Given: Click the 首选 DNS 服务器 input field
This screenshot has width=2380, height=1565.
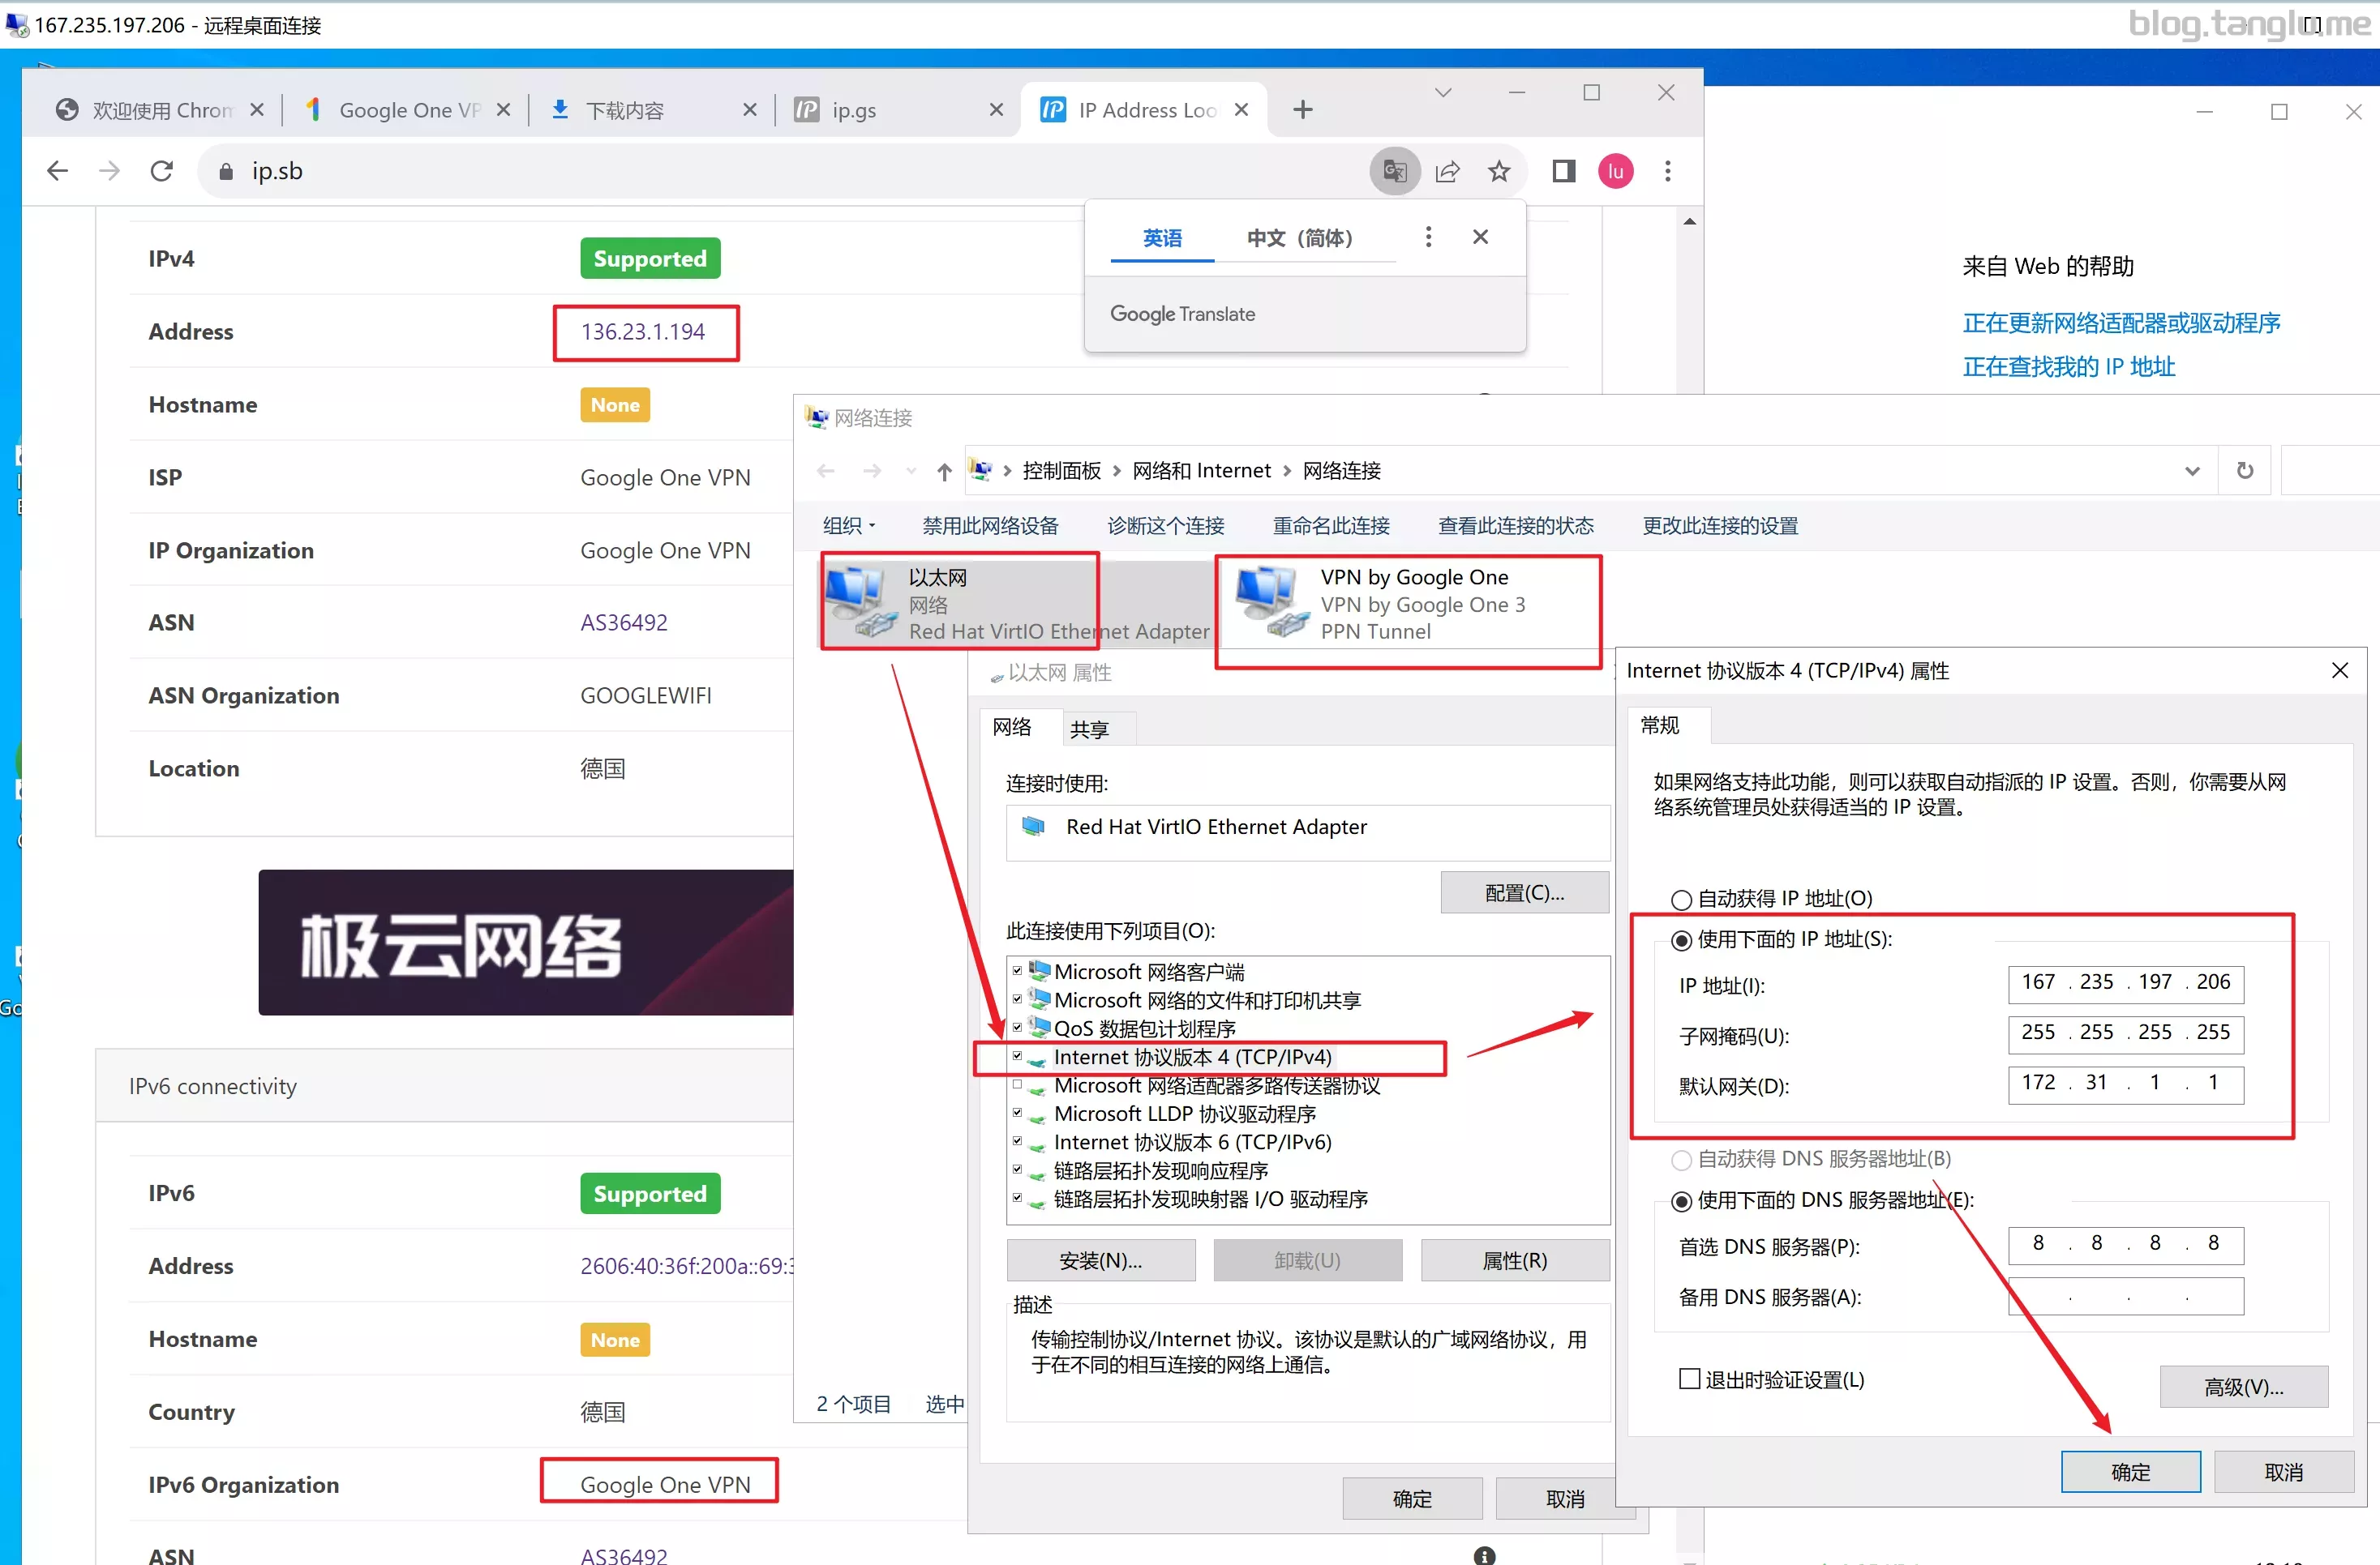Looking at the screenshot, I should (x=2125, y=1244).
